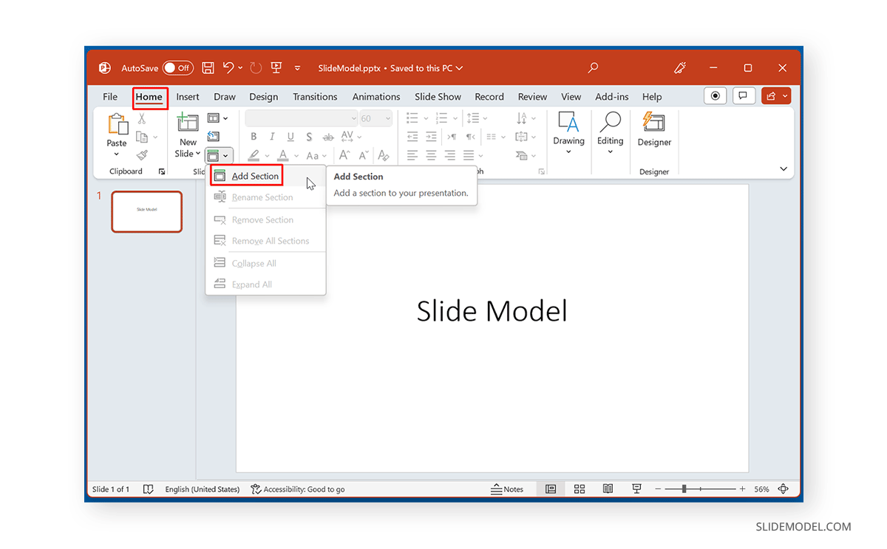The image size is (887, 549).
Task: Show the Notes pane
Action: [x=510, y=488]
